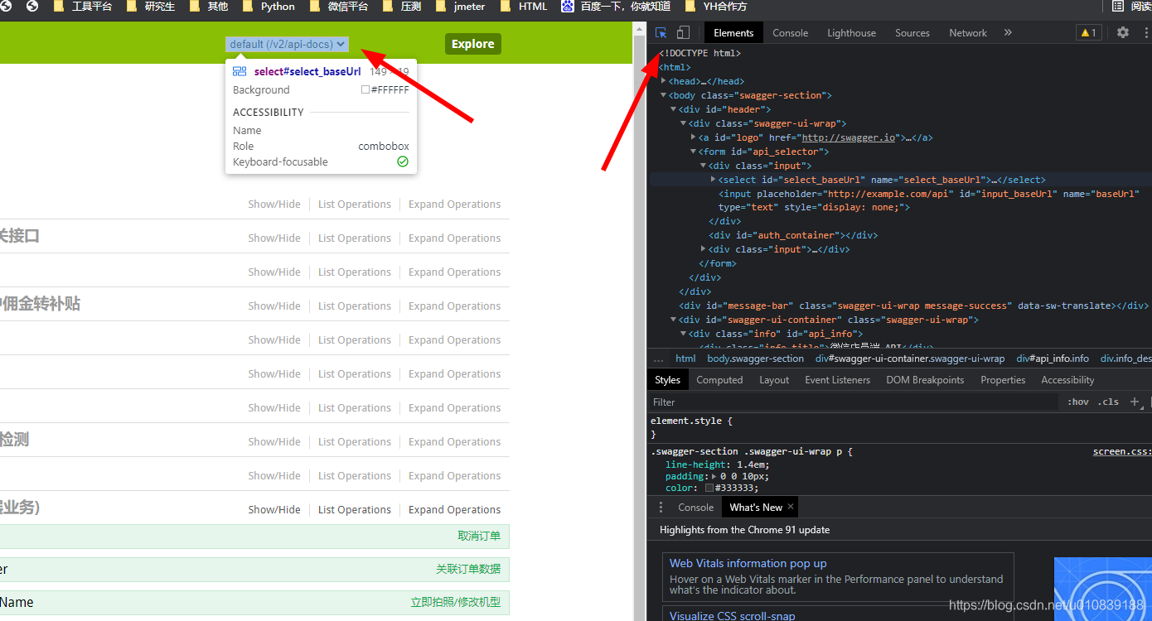The image size is (1152, 621).
Task: Open the default (/v2/api-docs) dropdown
Action: pos(287,44)
